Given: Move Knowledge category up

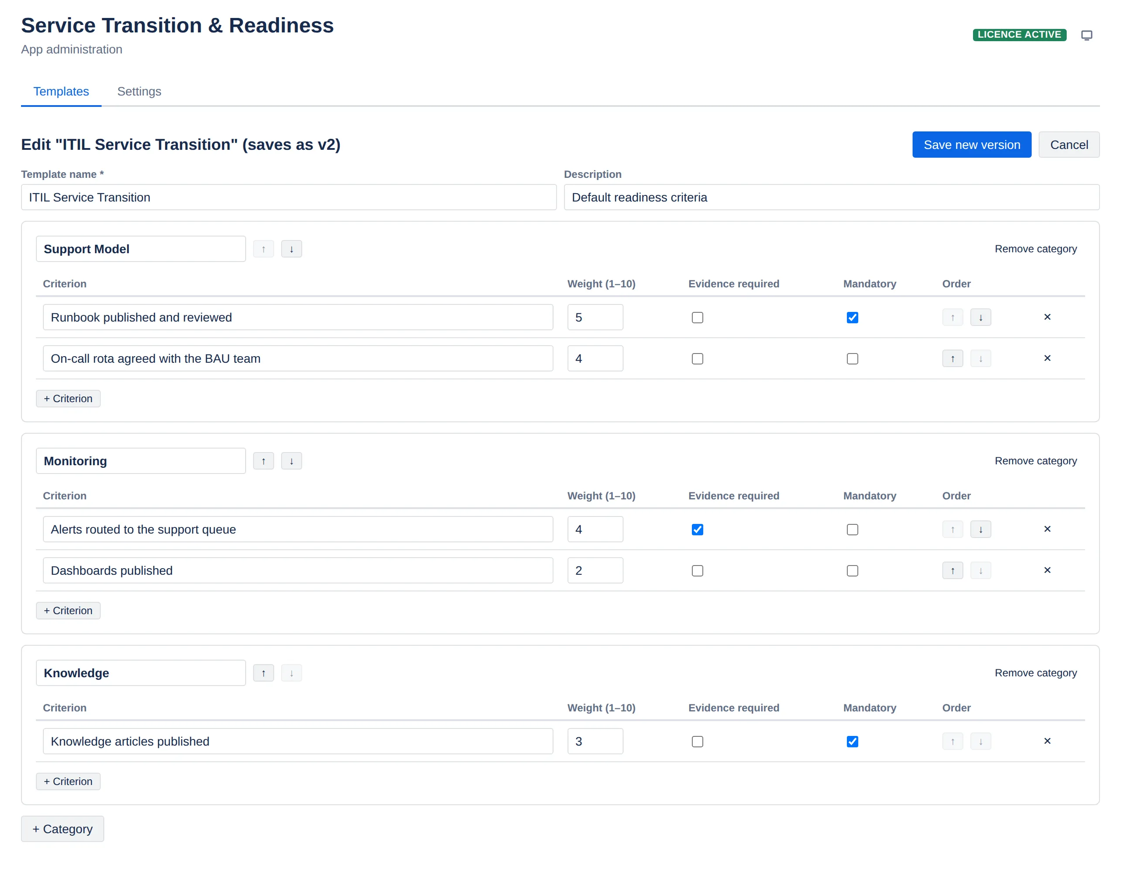Looking at the screenshot, I should [263, 673].
